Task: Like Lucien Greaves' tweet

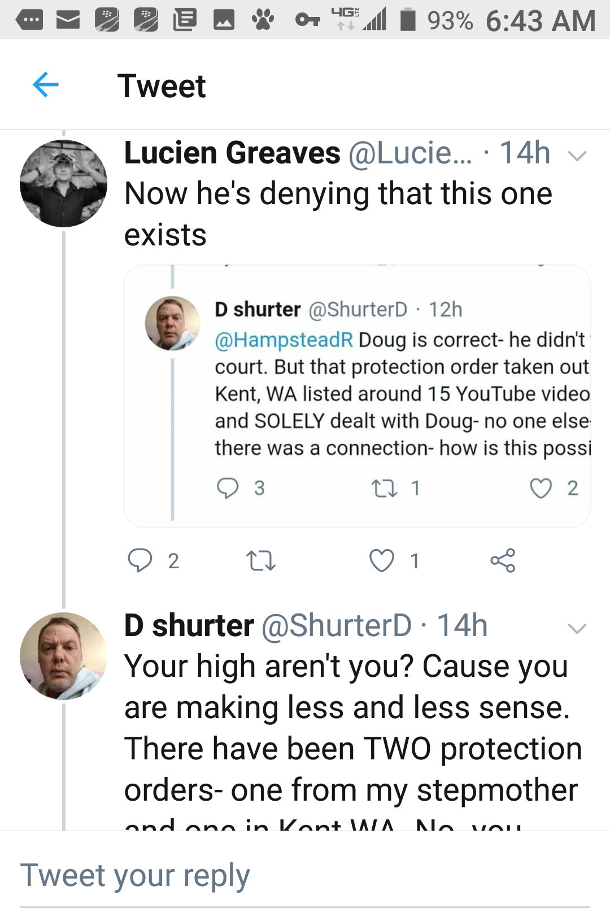Action: [x=382, y=560]
